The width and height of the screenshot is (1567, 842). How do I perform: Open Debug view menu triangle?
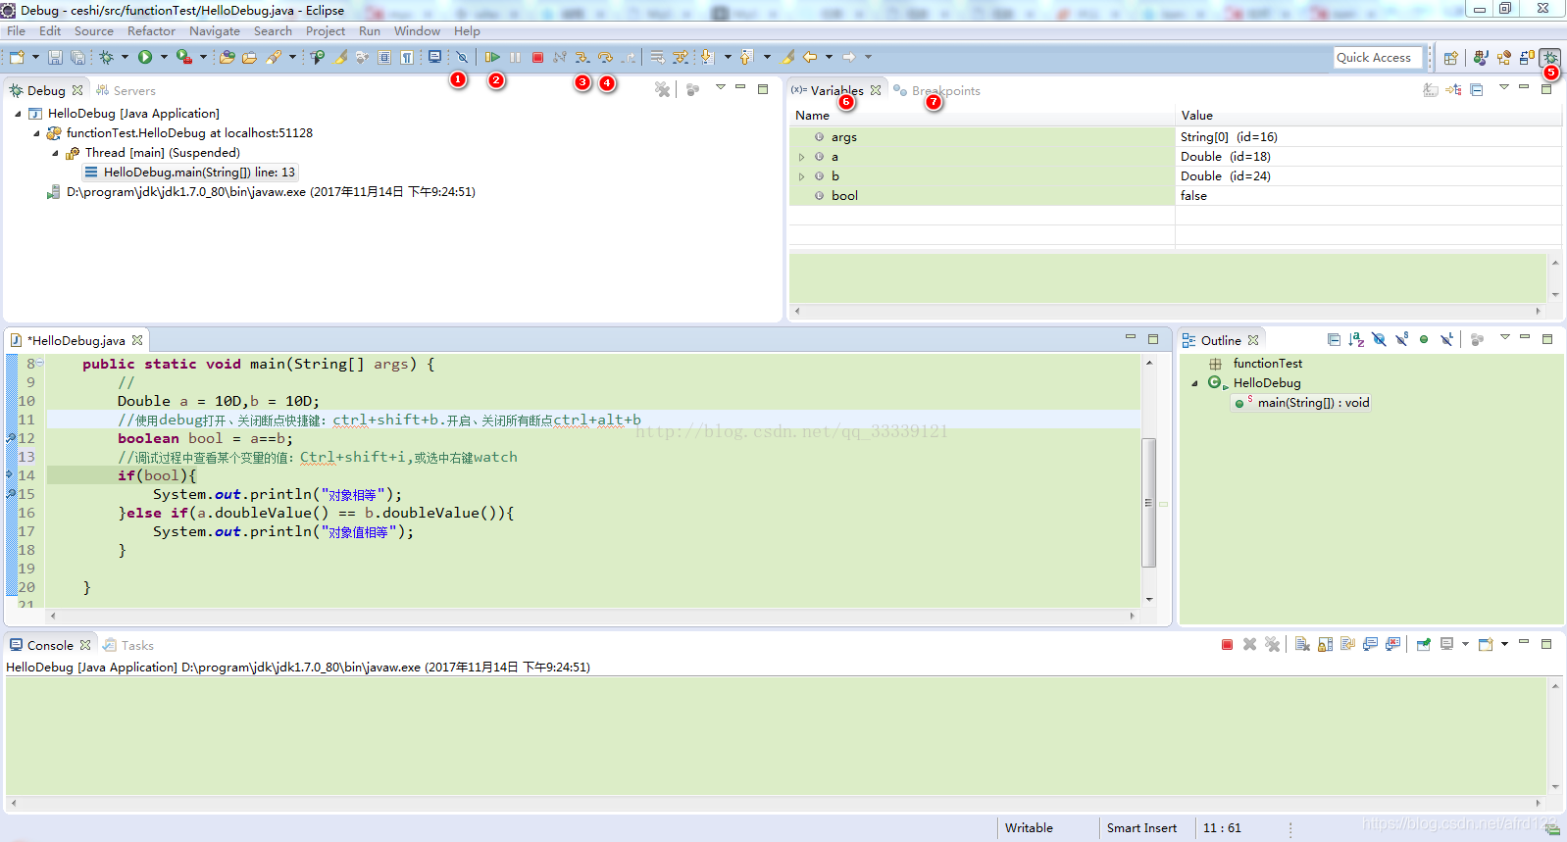coord(721,87)
